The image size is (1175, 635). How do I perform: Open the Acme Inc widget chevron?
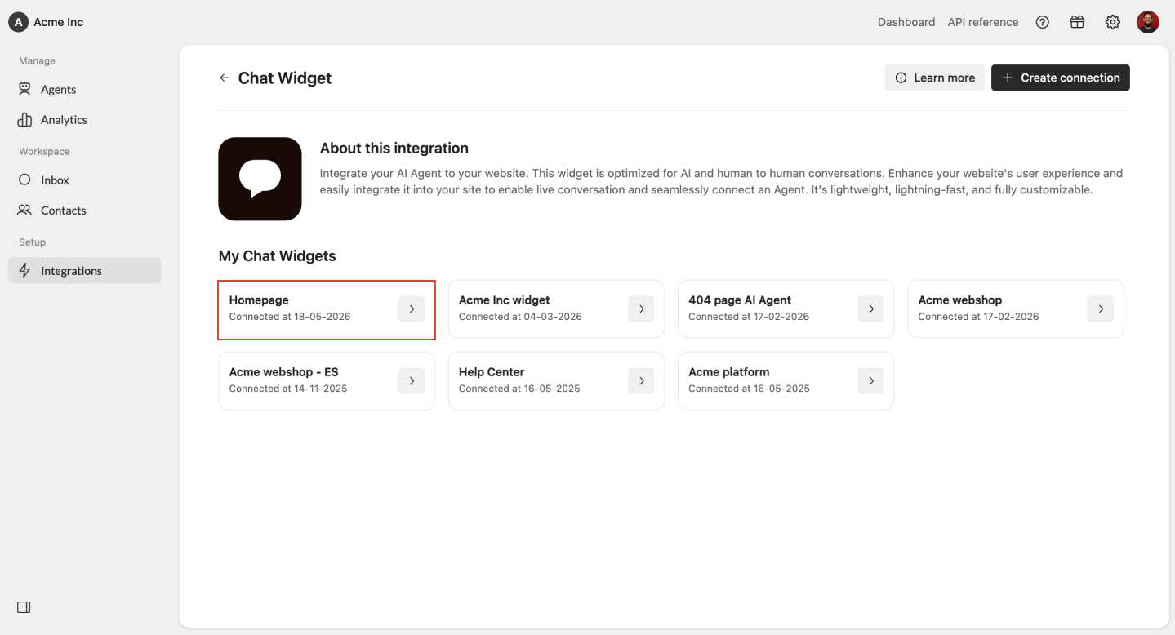641,309
